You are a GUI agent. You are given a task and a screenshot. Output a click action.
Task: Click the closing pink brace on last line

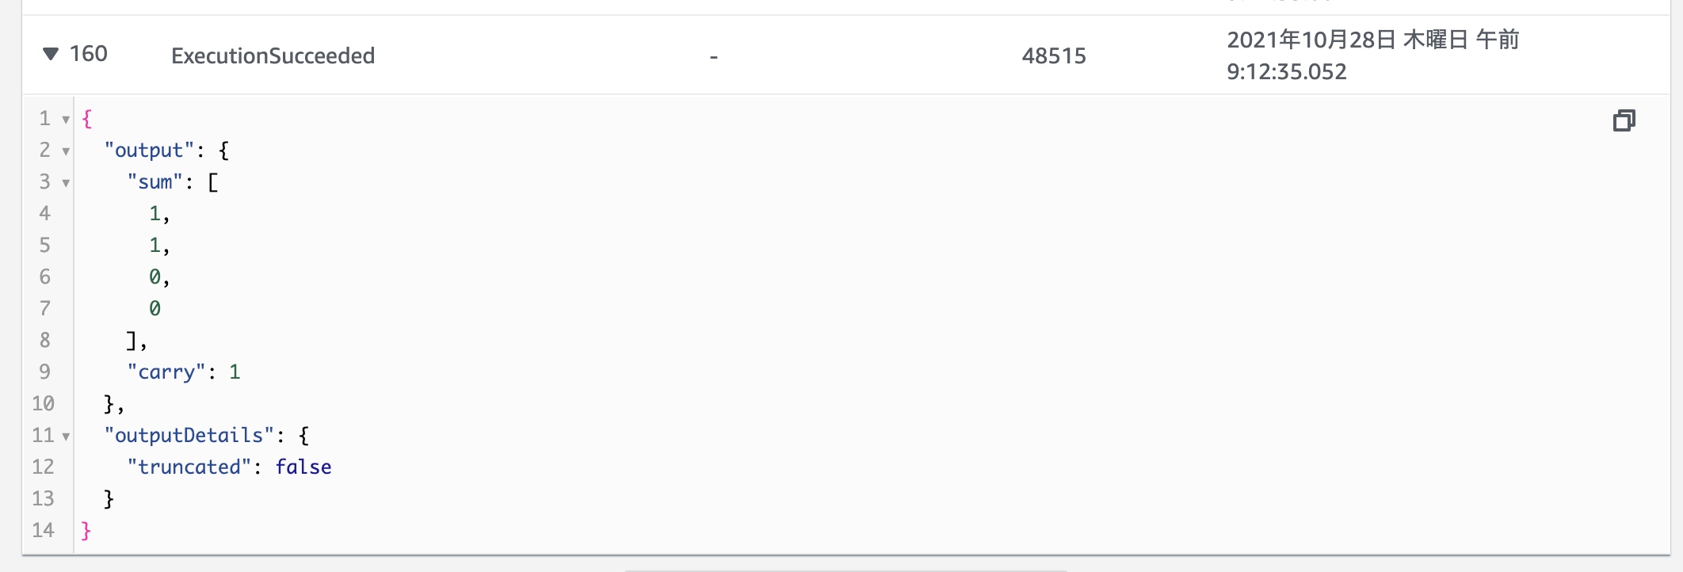pyautogui.click(x=86, y=531)
